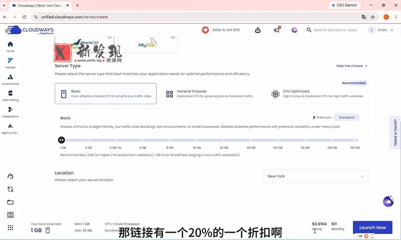Image resolution: width=401 pixels, height=240 pixels.
Task: Click the user sync sidebar icon
Action: click(x=10, y=189)
